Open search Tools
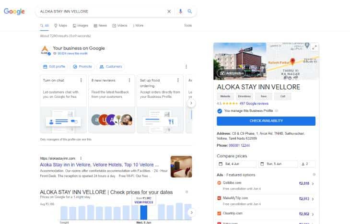 pos(188,25)
